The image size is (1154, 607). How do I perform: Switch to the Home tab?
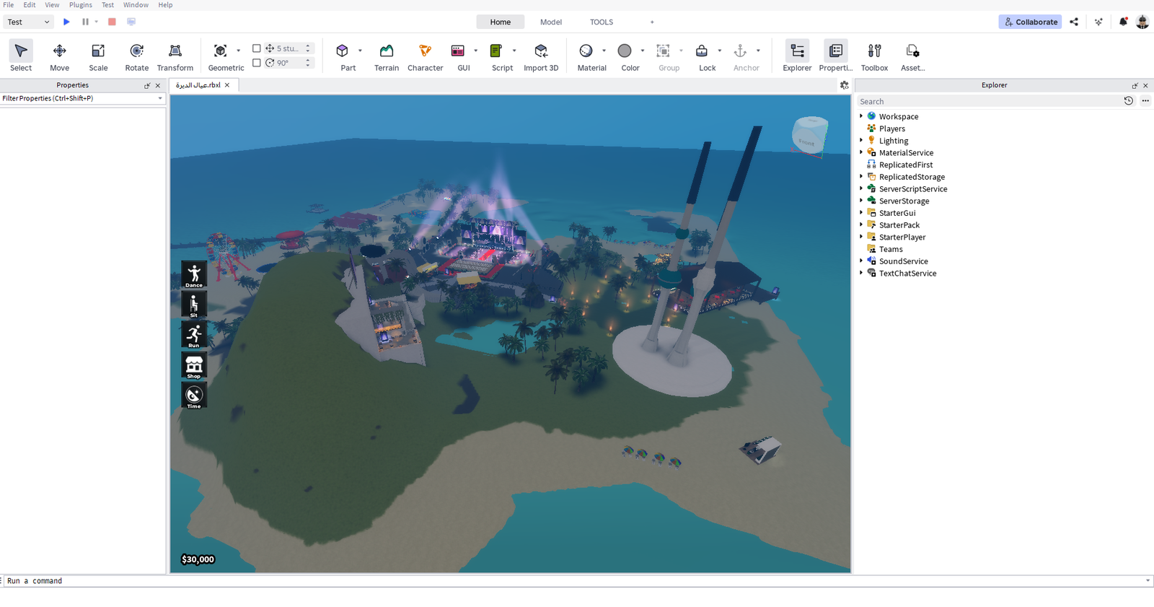tap(501, 22)
